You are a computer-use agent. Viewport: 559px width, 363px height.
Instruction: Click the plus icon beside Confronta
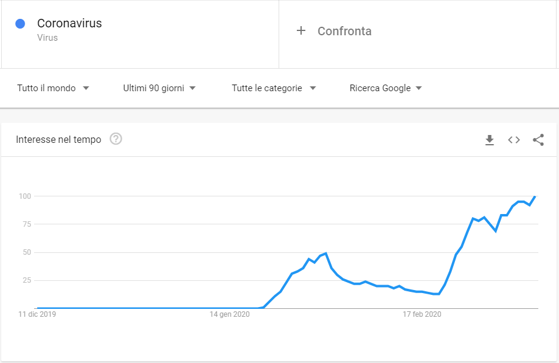tap(301, 31)
